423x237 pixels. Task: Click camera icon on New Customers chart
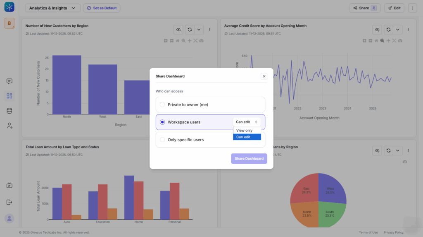[x=201, y=41]
